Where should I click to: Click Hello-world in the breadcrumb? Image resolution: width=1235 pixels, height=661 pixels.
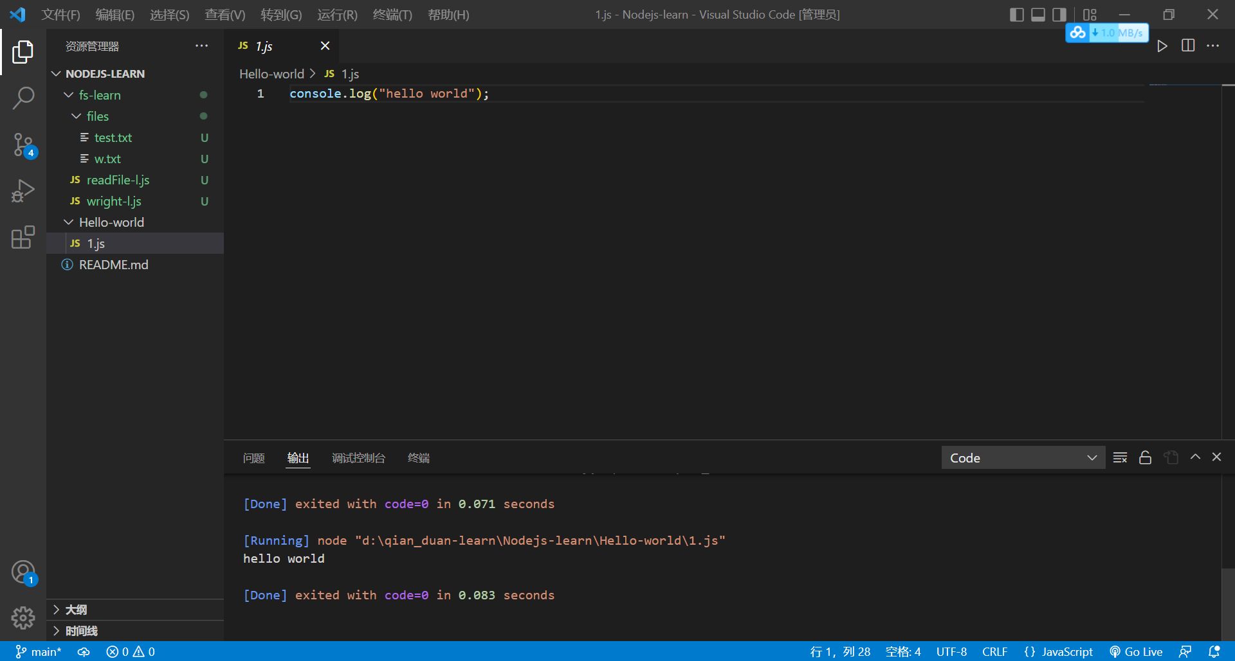[271, 74]
